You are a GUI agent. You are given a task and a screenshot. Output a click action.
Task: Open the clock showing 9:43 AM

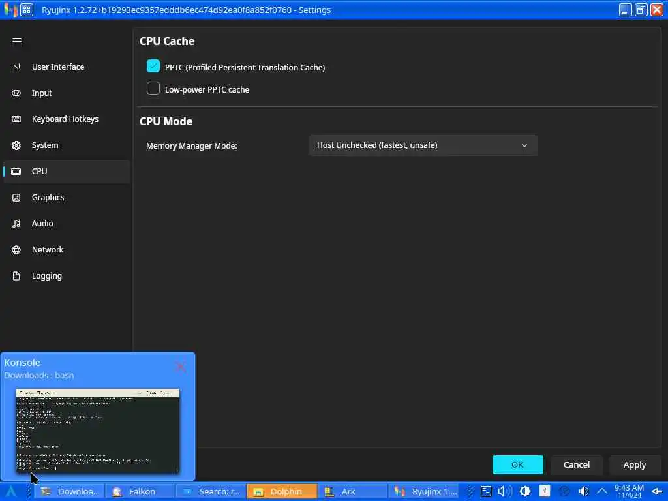click(x=629, y=491)
